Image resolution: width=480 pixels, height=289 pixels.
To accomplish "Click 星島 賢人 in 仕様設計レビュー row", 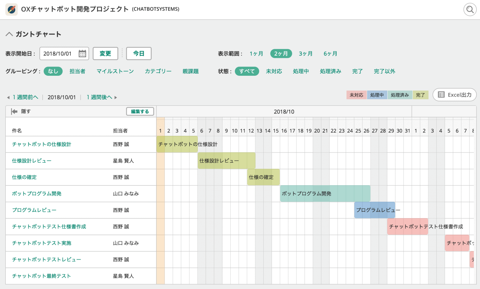I will click(x=123, y=161).
